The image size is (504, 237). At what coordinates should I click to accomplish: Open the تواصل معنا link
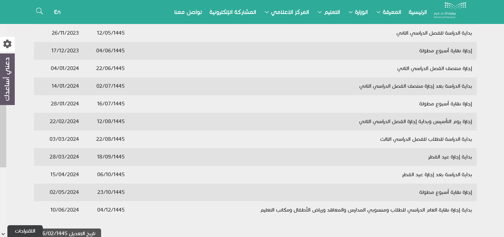188,12
